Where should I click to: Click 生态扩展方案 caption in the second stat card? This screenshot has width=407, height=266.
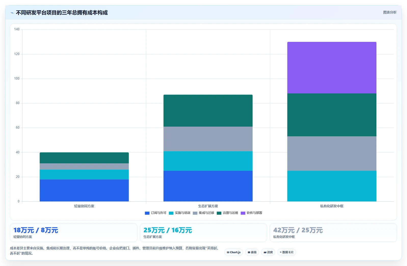(x=153, y=237)
